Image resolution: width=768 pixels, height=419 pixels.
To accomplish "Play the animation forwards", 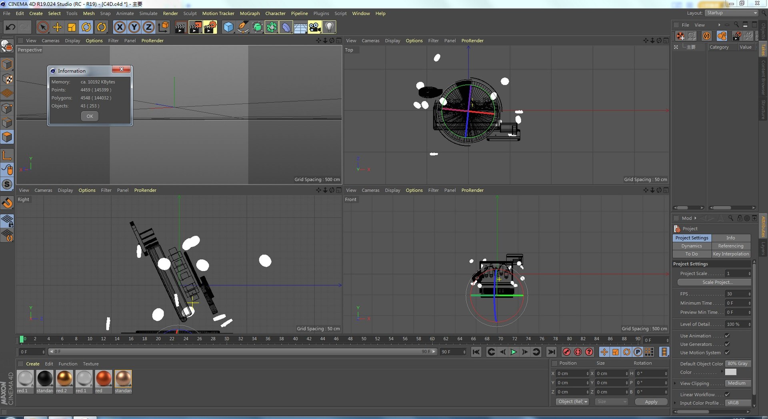I will 514,352.
